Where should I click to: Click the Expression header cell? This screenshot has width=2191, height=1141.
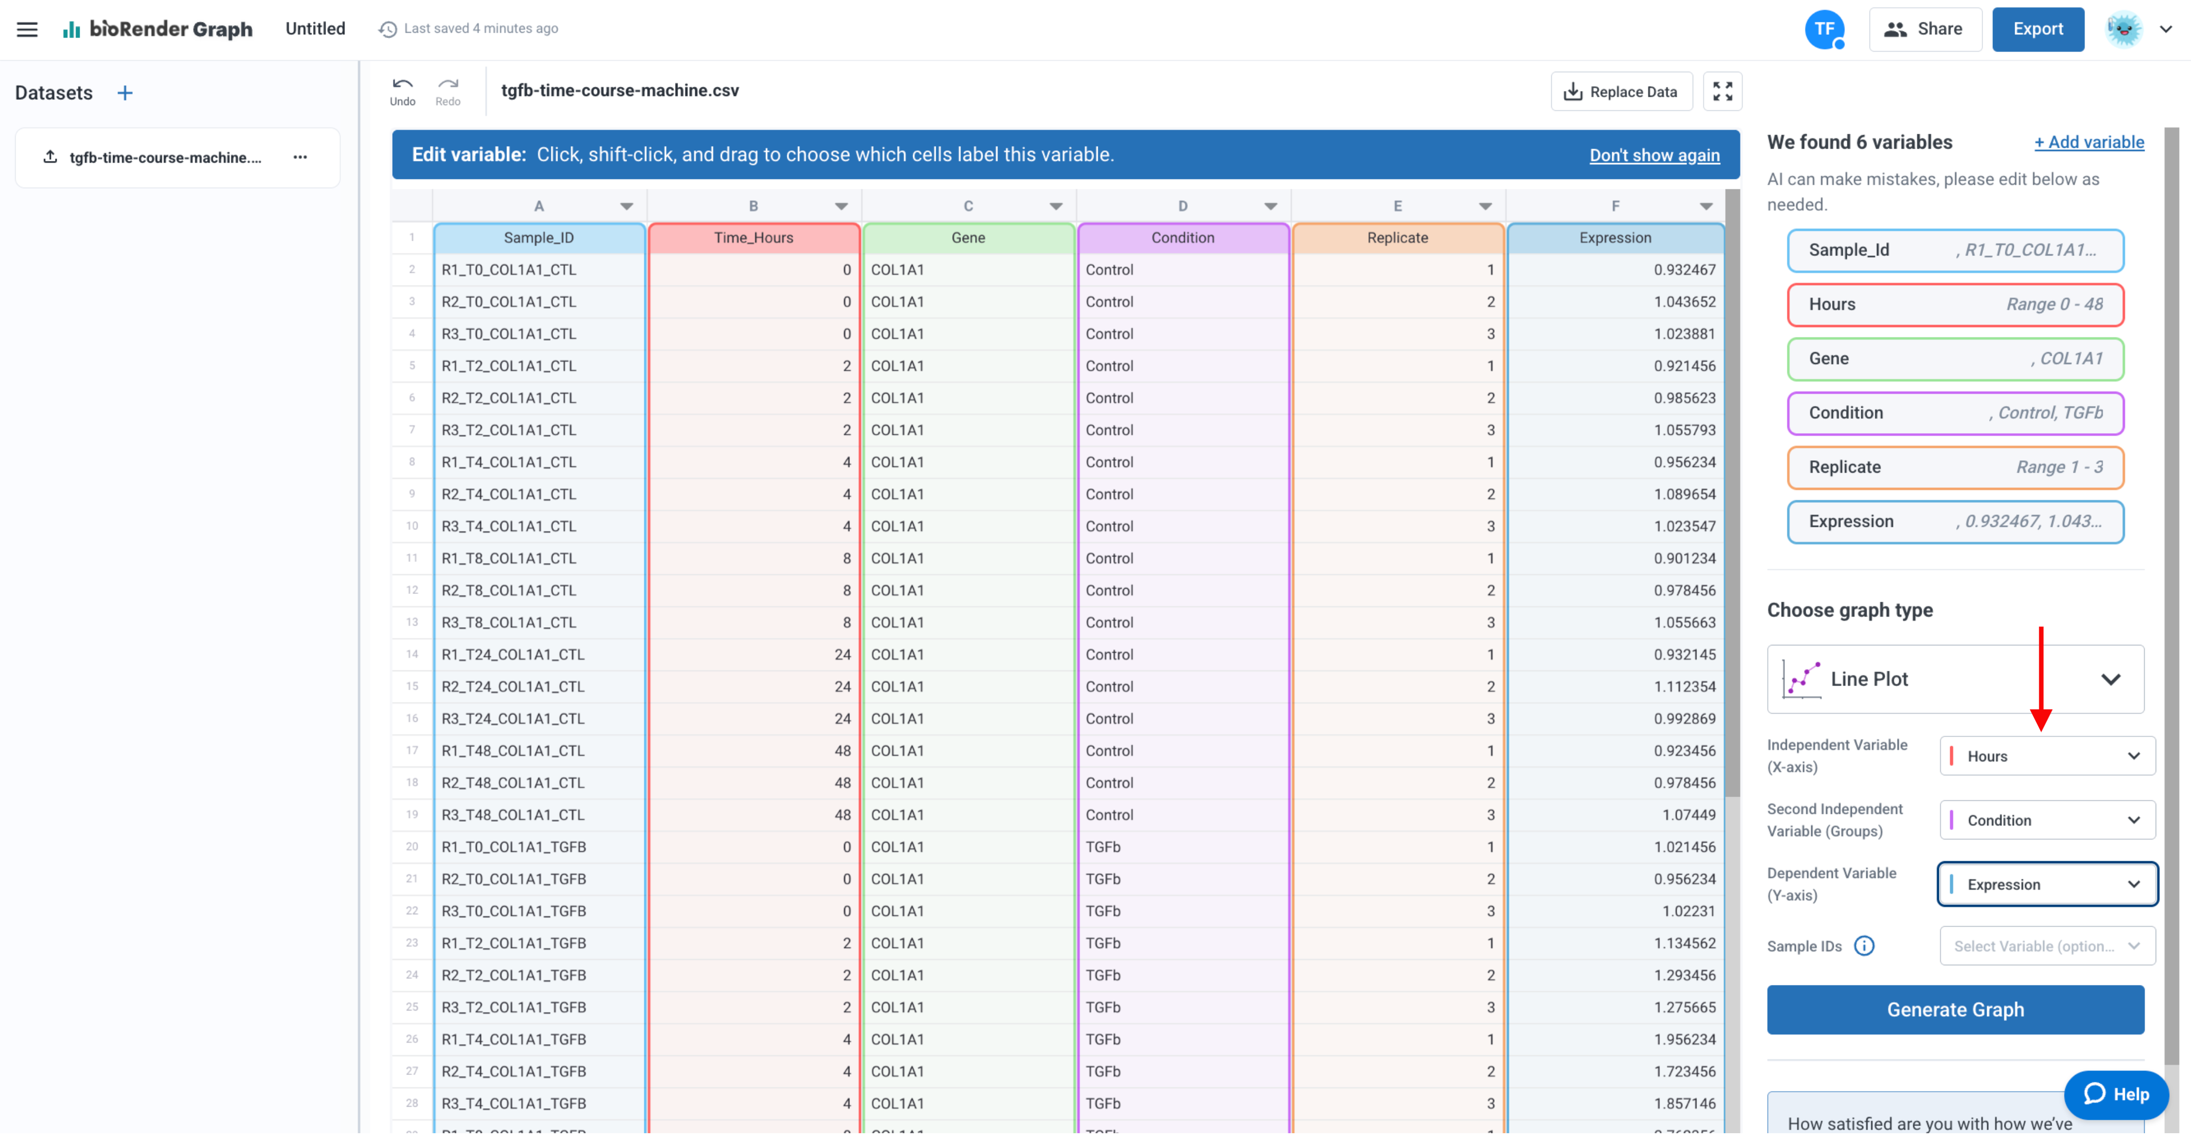point(1615,238)
